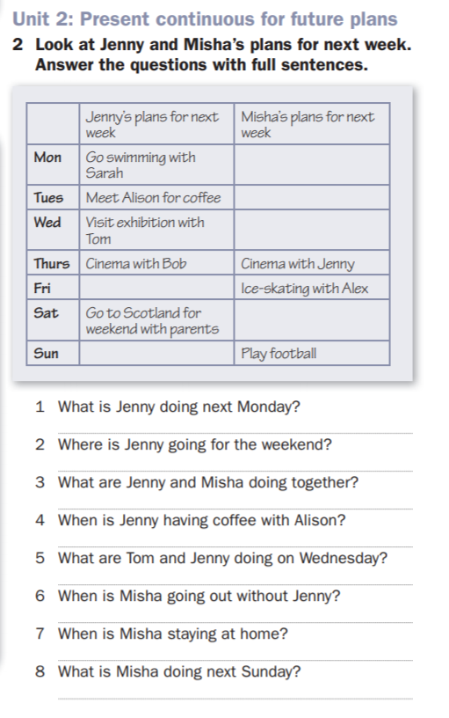Click the Unit 2 heading title
Screen dimensions: 449x718
(205, 19)
